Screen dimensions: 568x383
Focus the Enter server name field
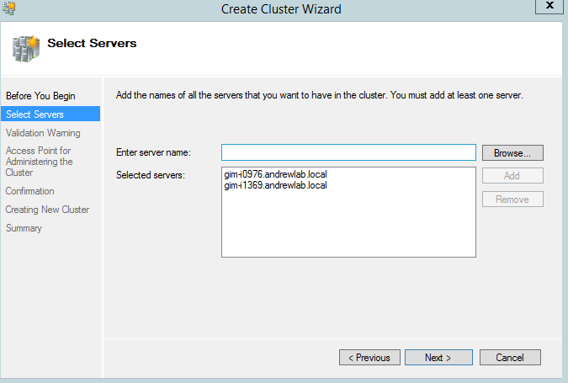[348, 152]
